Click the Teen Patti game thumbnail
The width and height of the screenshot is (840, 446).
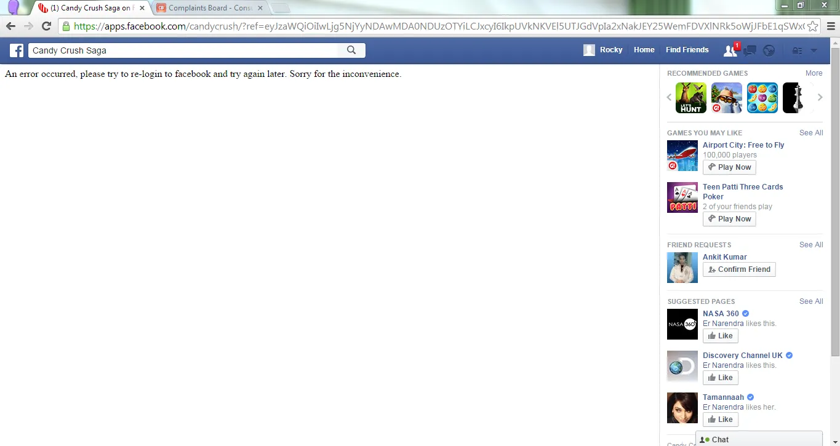682,197
